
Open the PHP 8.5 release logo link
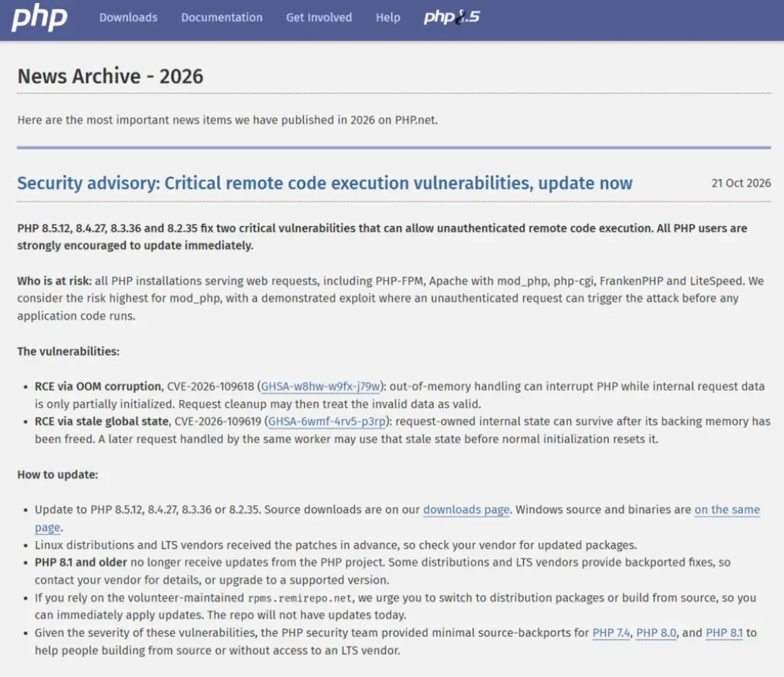451,17
